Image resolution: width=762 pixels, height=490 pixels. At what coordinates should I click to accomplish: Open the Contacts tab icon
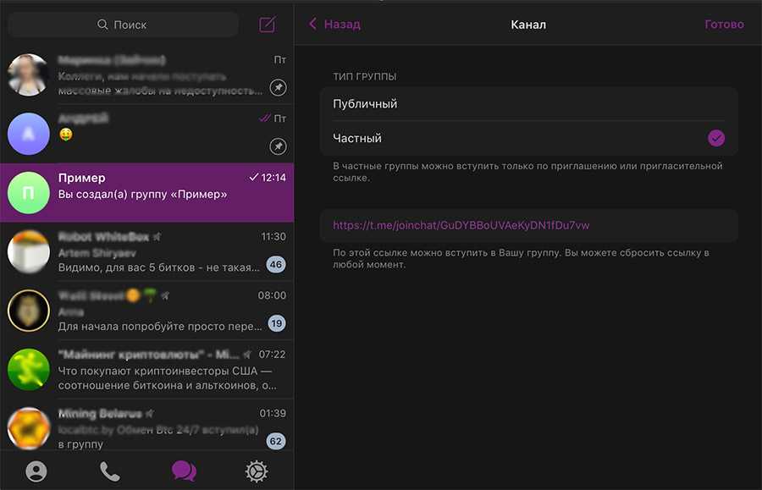(36, 471)
